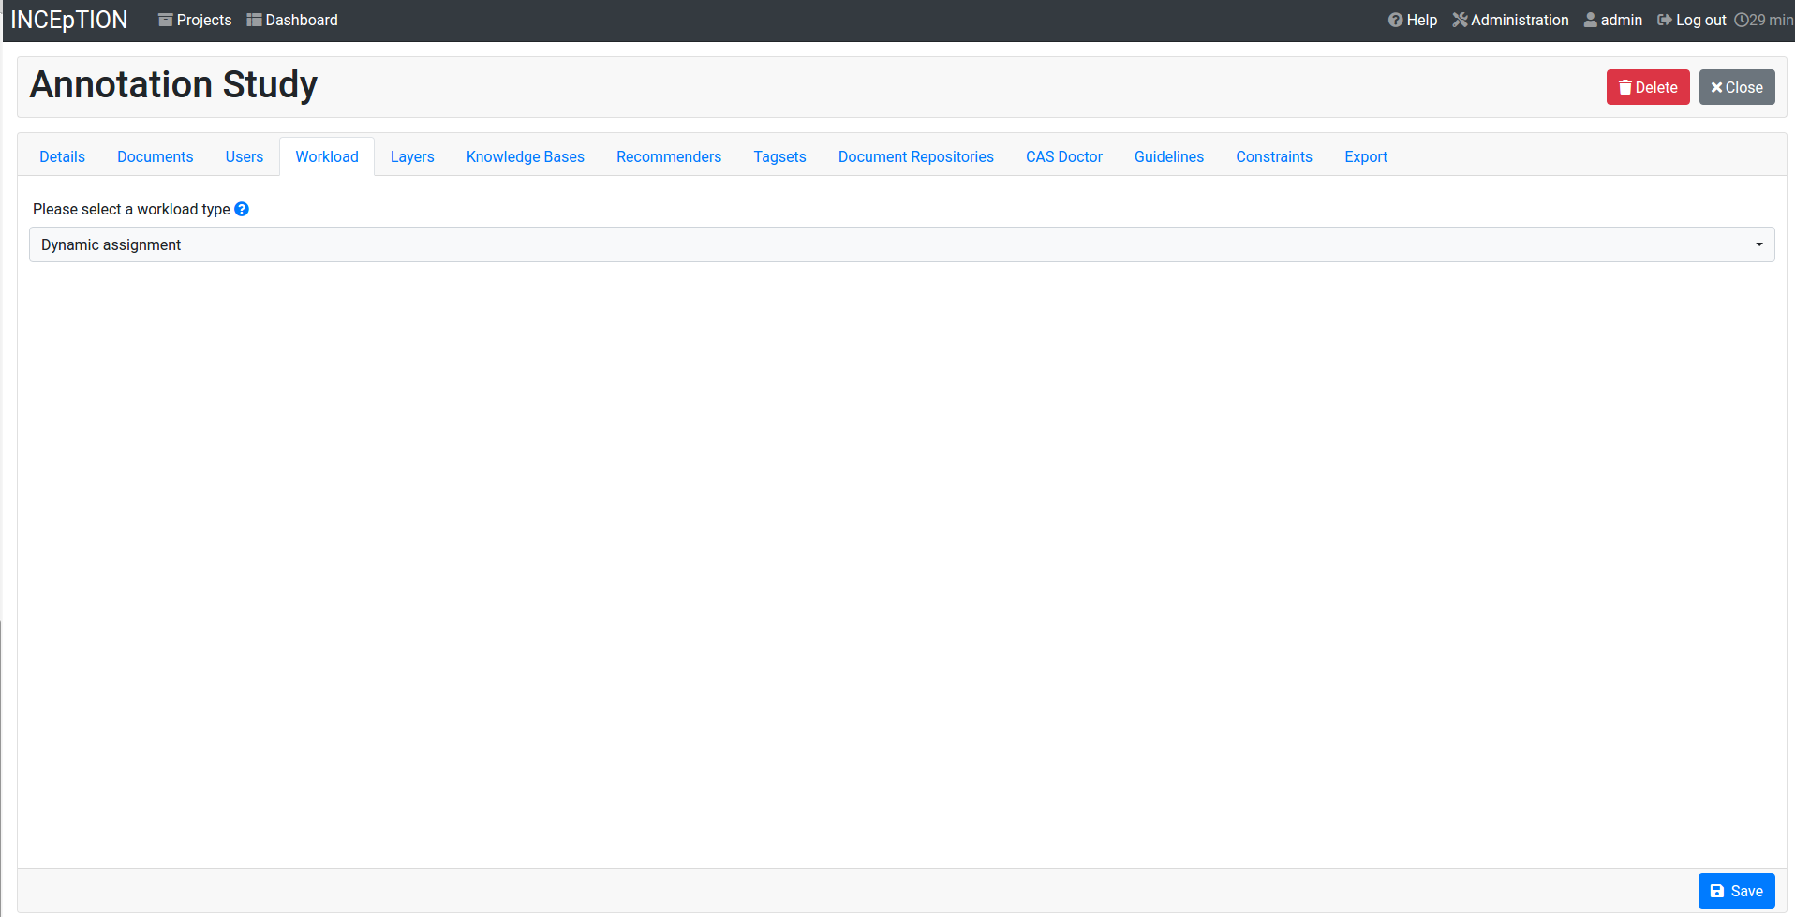Open the workload type dropdown
1795x917 pixels.
pyautogui.click(x=899, y=244)
